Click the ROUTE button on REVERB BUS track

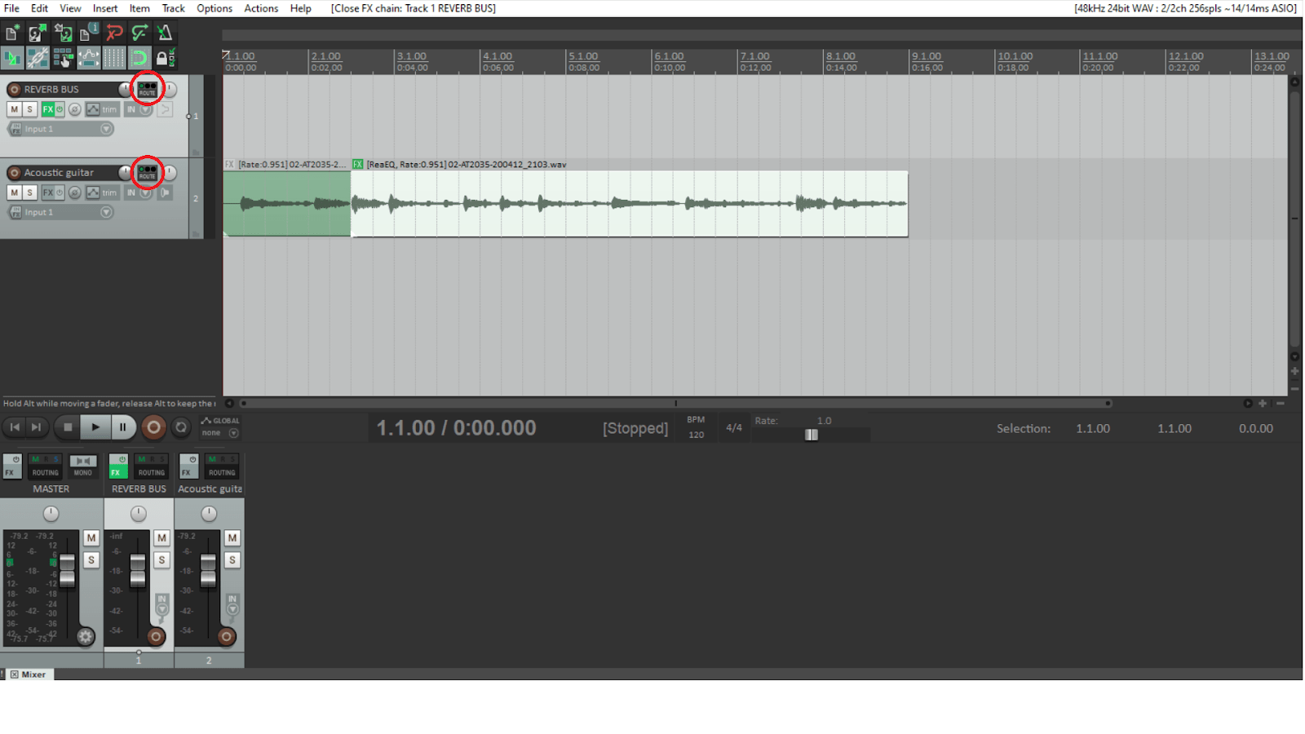(x=147, y=90)
